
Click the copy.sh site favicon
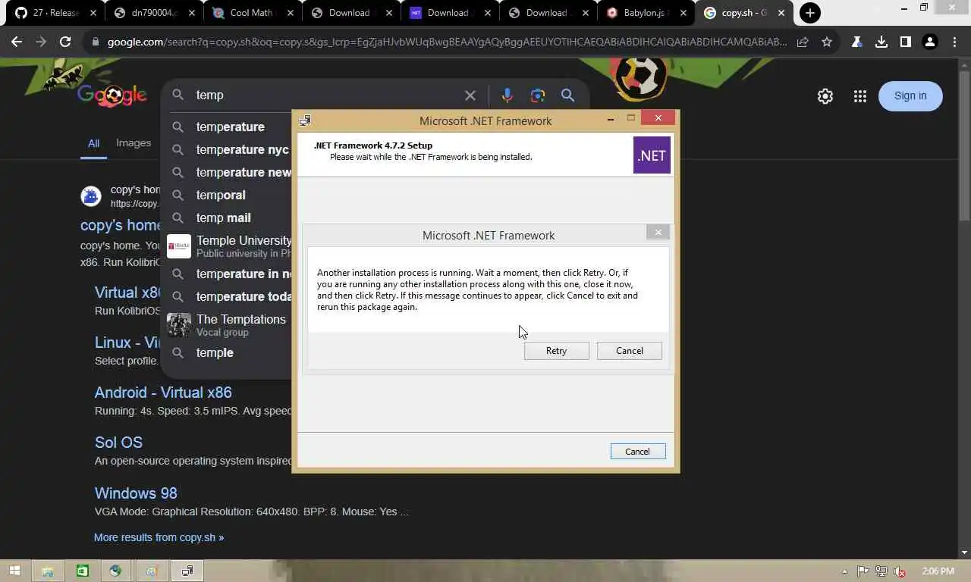pos(91,196)
